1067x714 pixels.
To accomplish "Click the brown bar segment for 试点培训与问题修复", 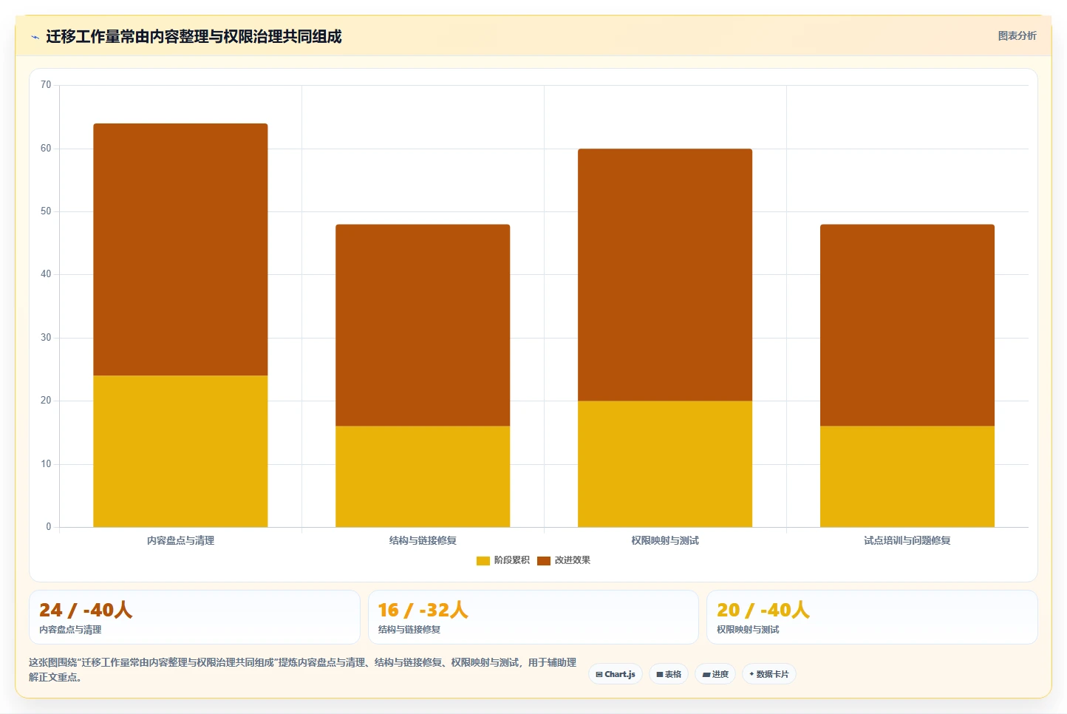I will click(907, 325).
